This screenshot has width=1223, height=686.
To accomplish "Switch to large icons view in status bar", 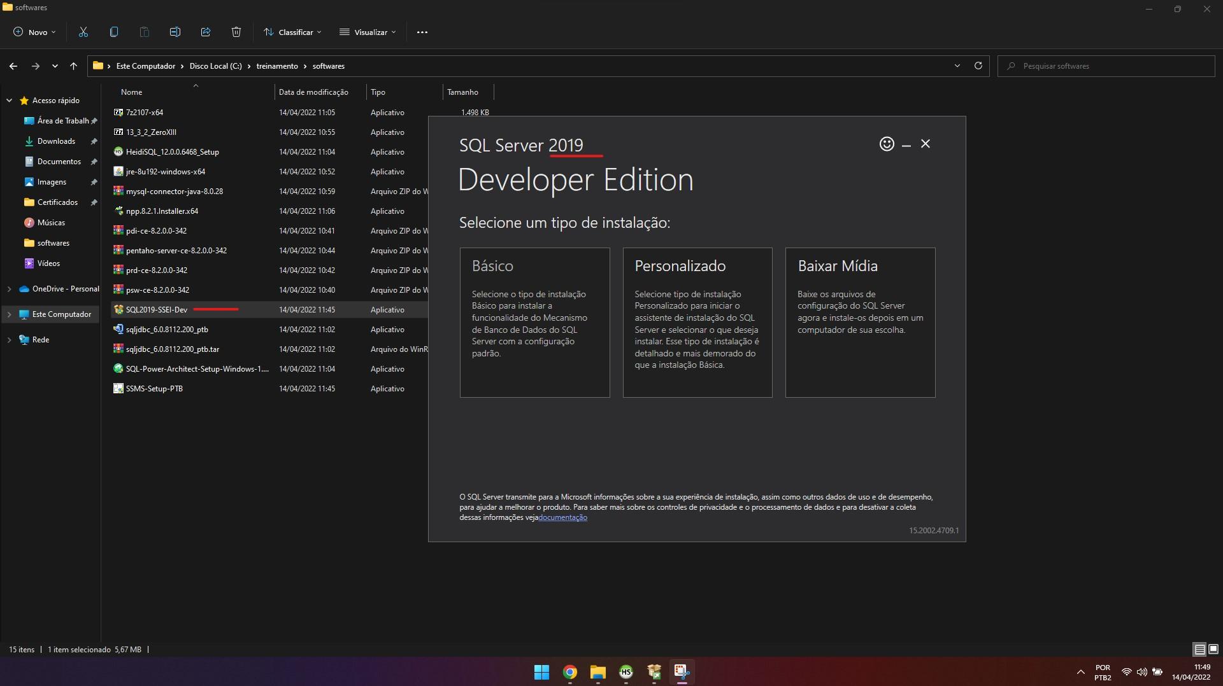I will point(1213,649).
